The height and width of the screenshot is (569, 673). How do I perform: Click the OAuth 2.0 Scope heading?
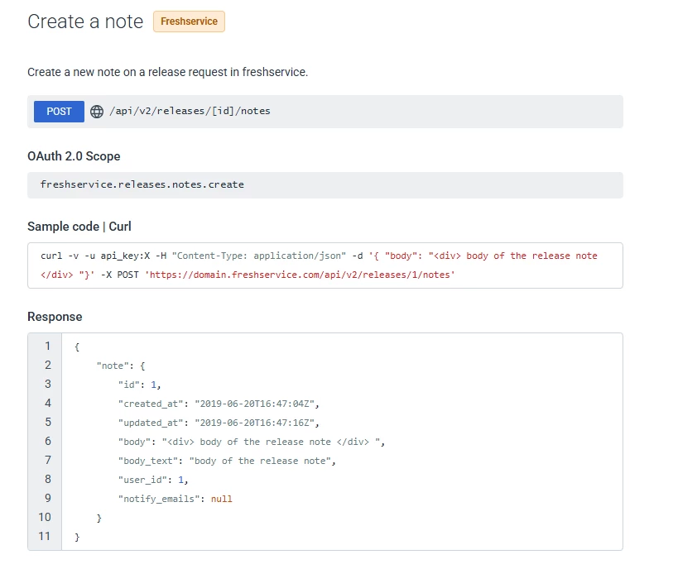point(74,156)
